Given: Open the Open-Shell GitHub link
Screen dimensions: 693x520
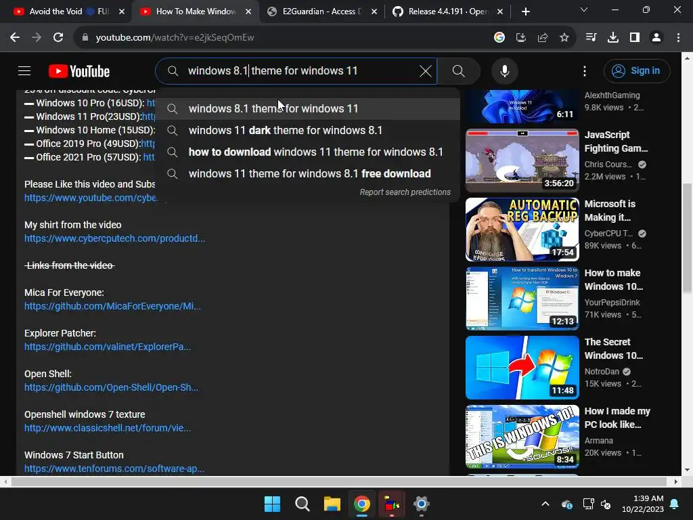Looking at the screenshot, I should pos(111,387).
